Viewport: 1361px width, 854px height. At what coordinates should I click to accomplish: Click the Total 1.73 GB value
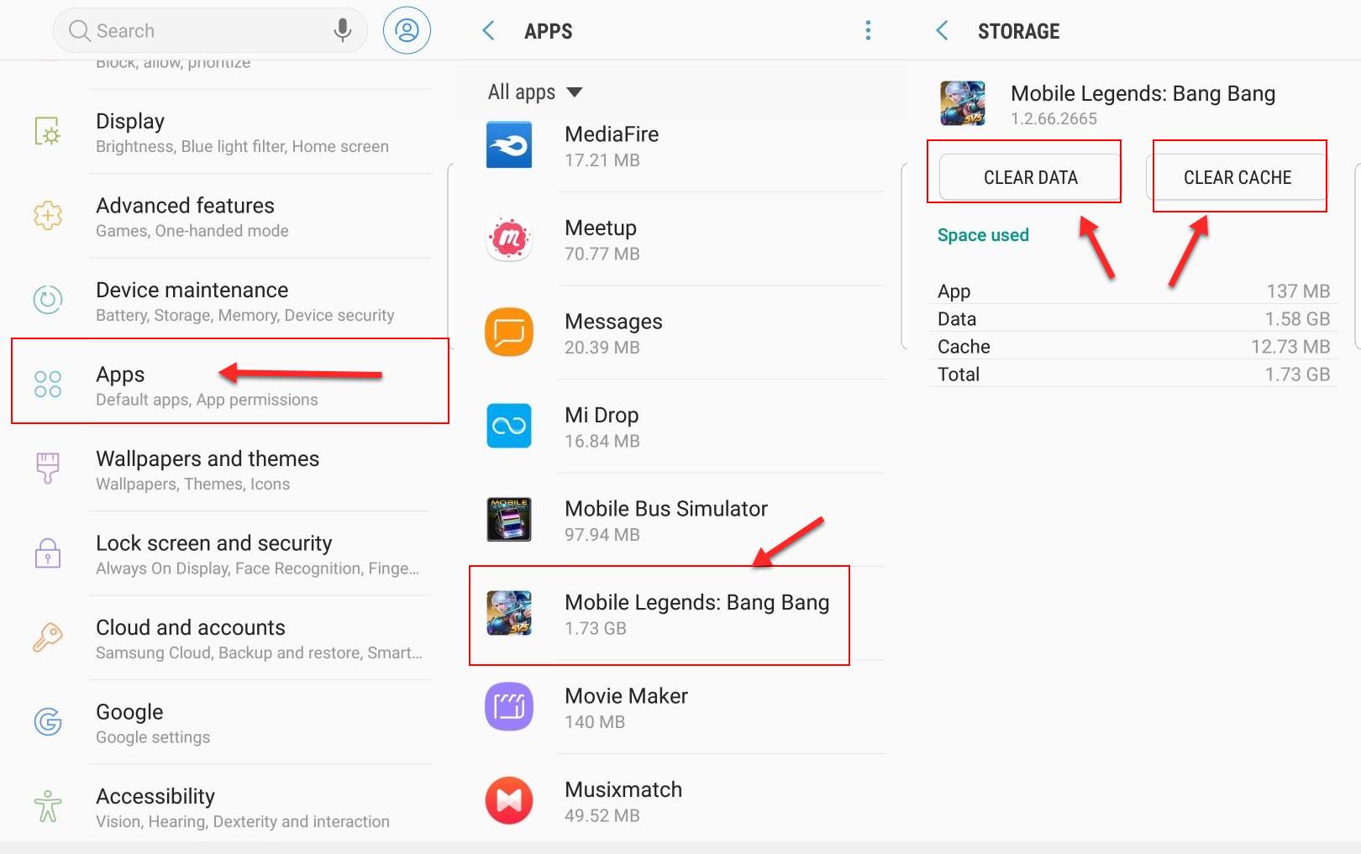[1297, 375]
